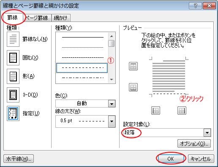Select the highlighted wide dashed line style
The image size is (218, 167).
tap(82, 68)
